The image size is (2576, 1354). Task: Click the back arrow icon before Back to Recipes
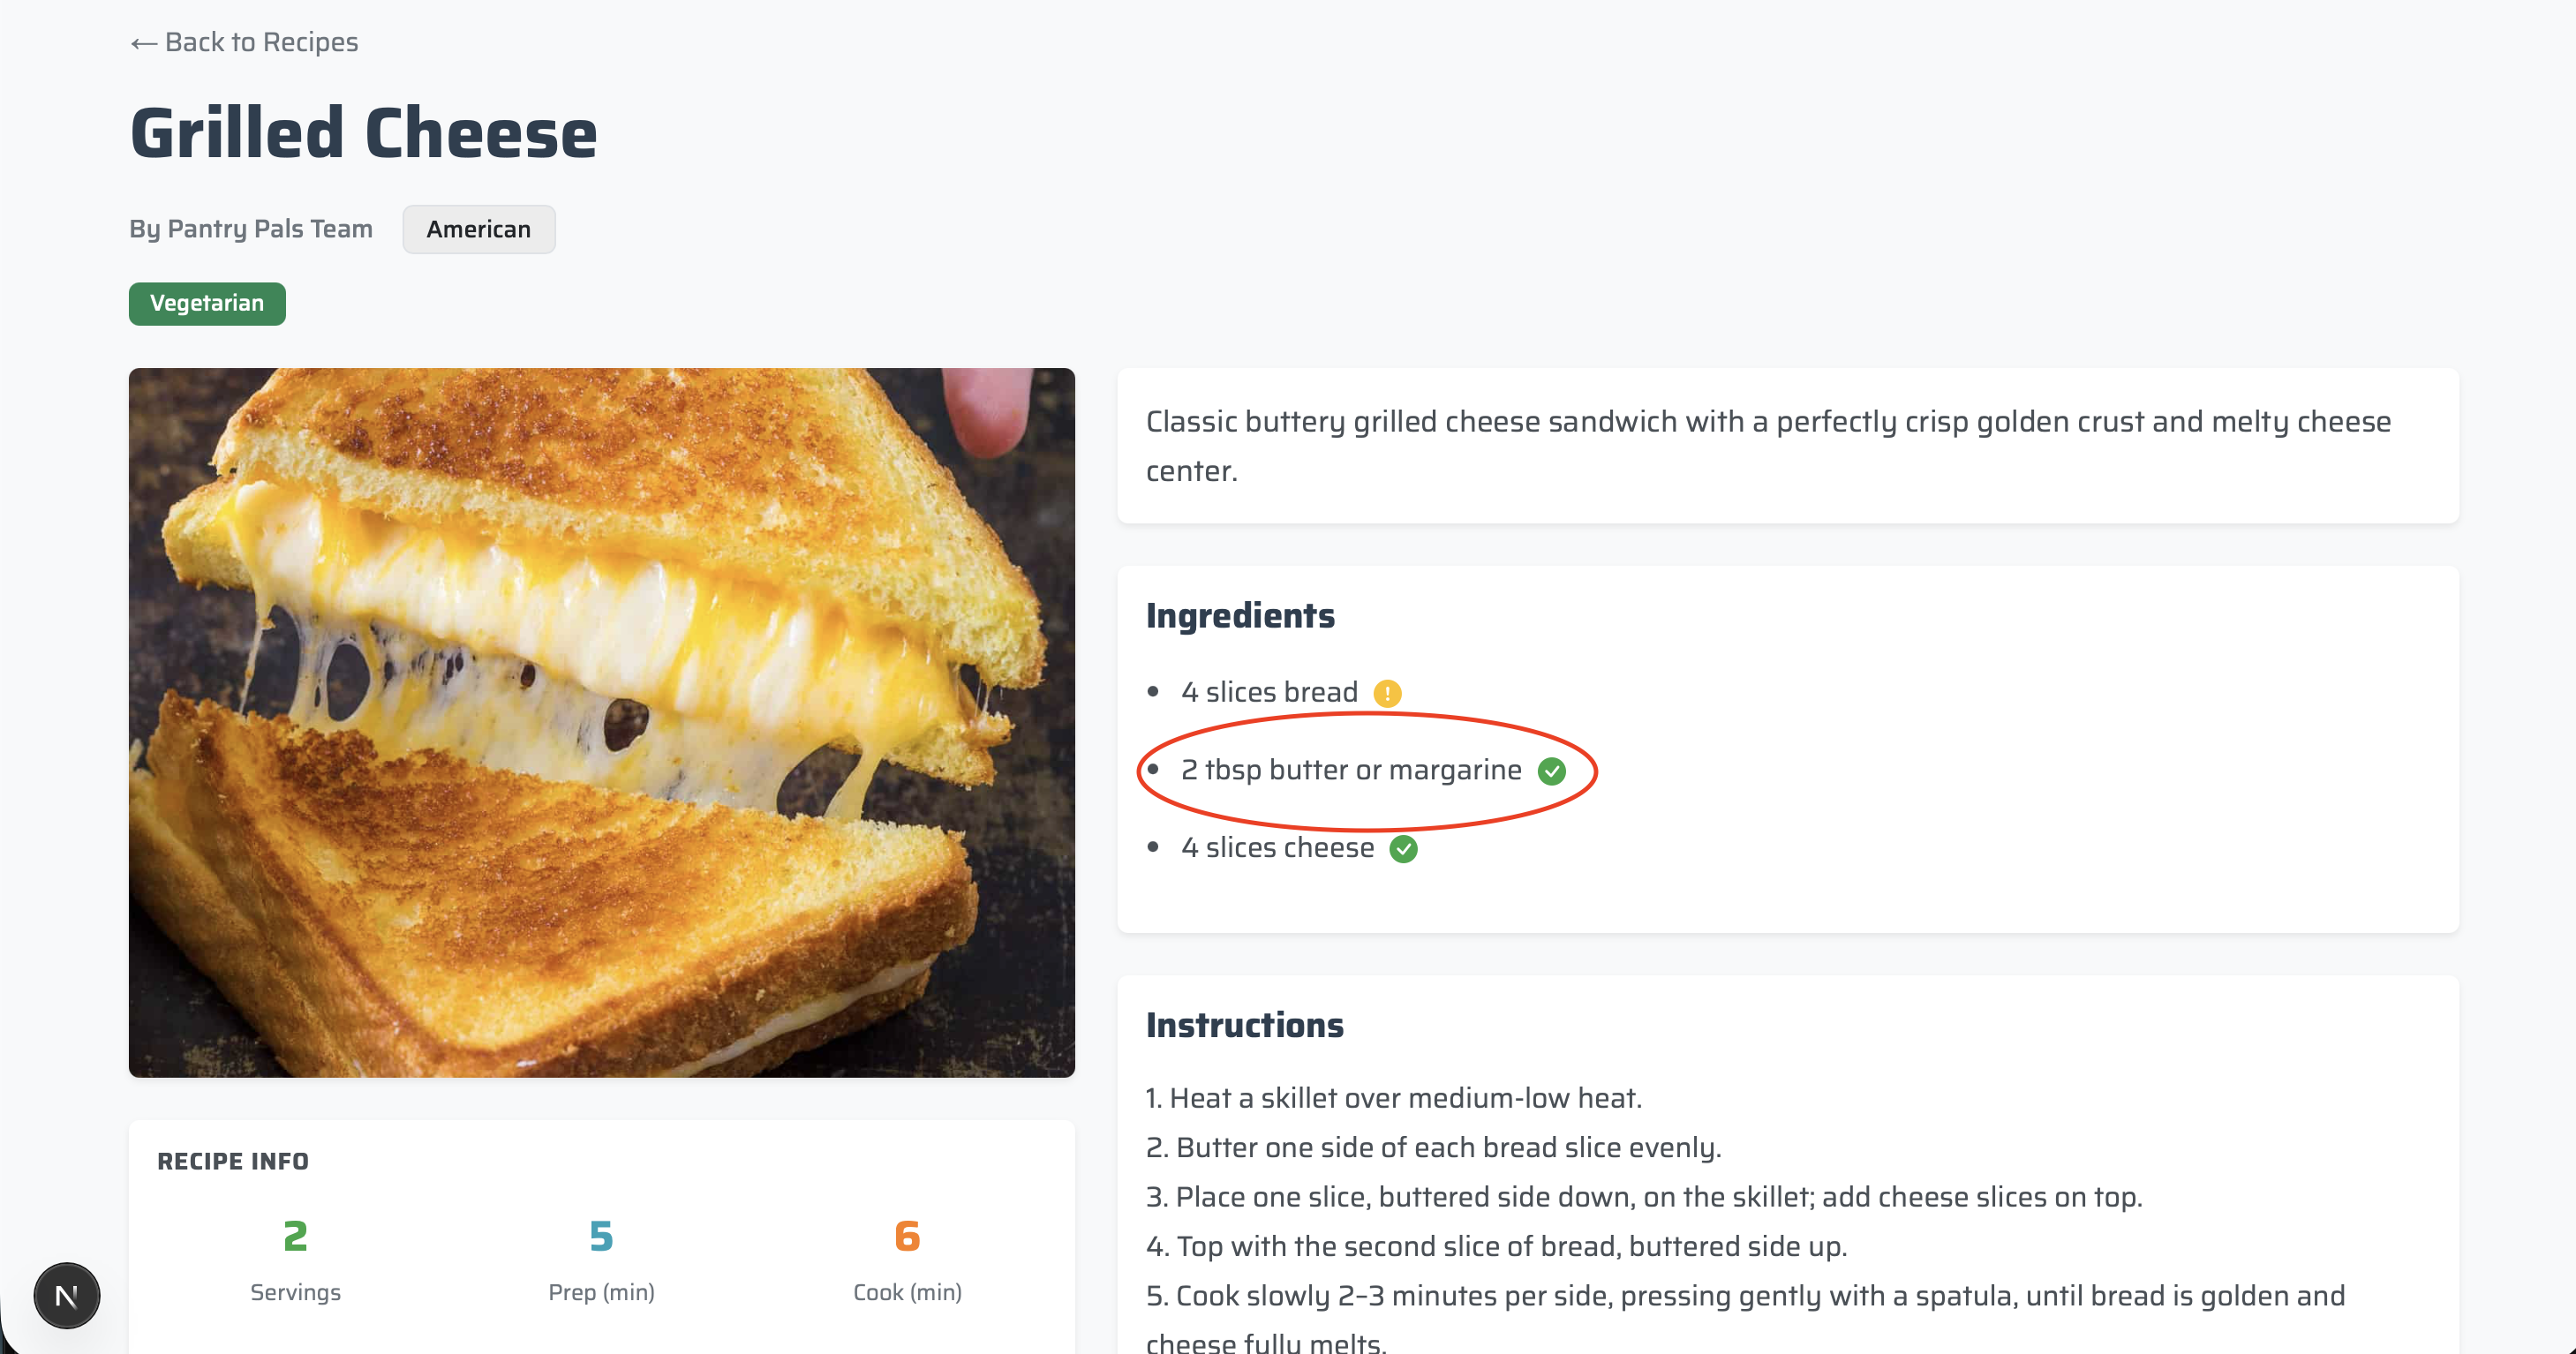(143, 42)
